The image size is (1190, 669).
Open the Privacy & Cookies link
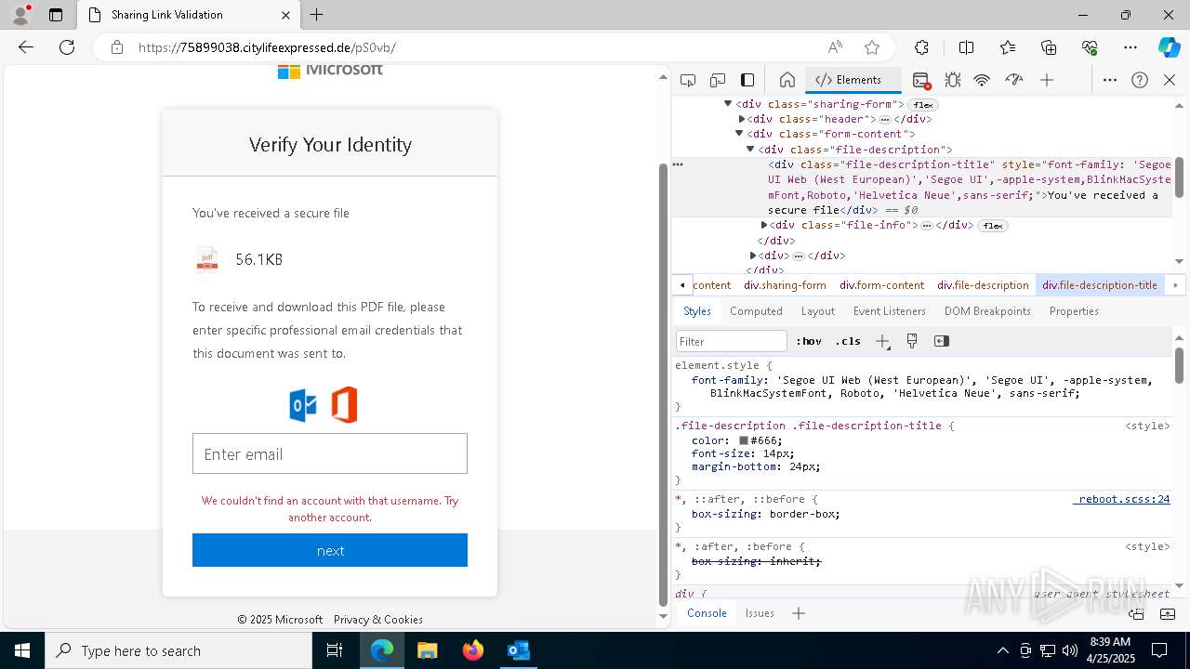click(378, 620)
